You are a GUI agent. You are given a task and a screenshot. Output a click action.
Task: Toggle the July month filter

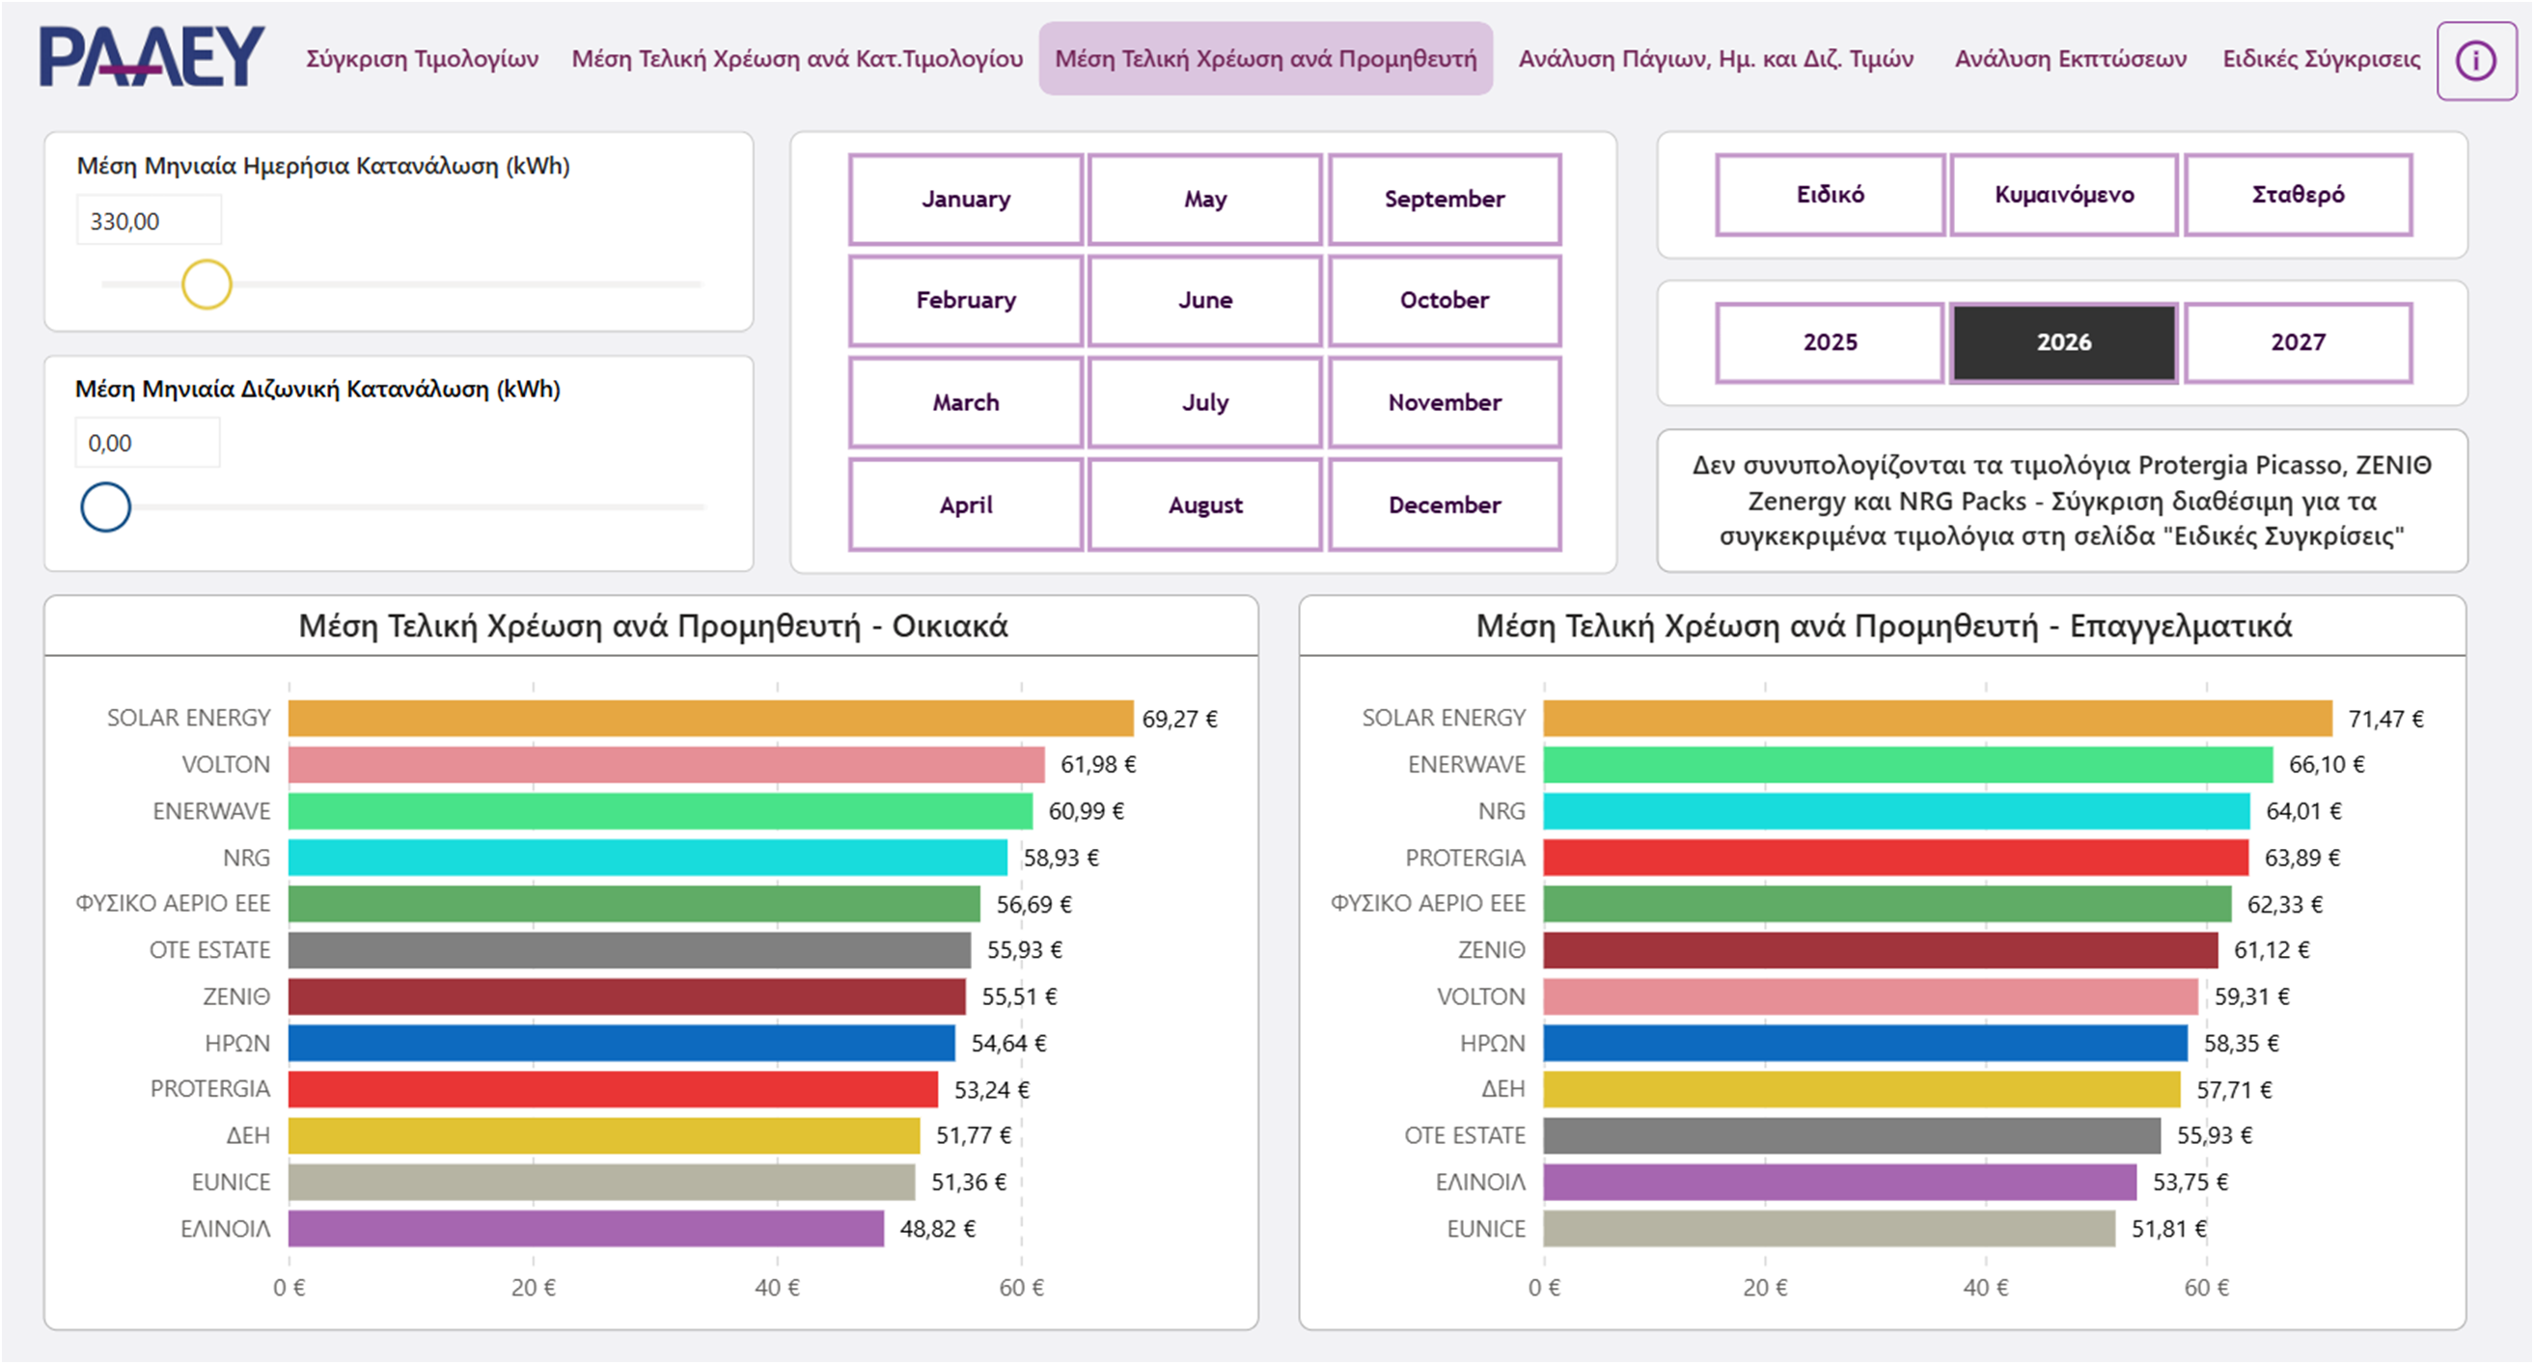[x=1205, y=402]
